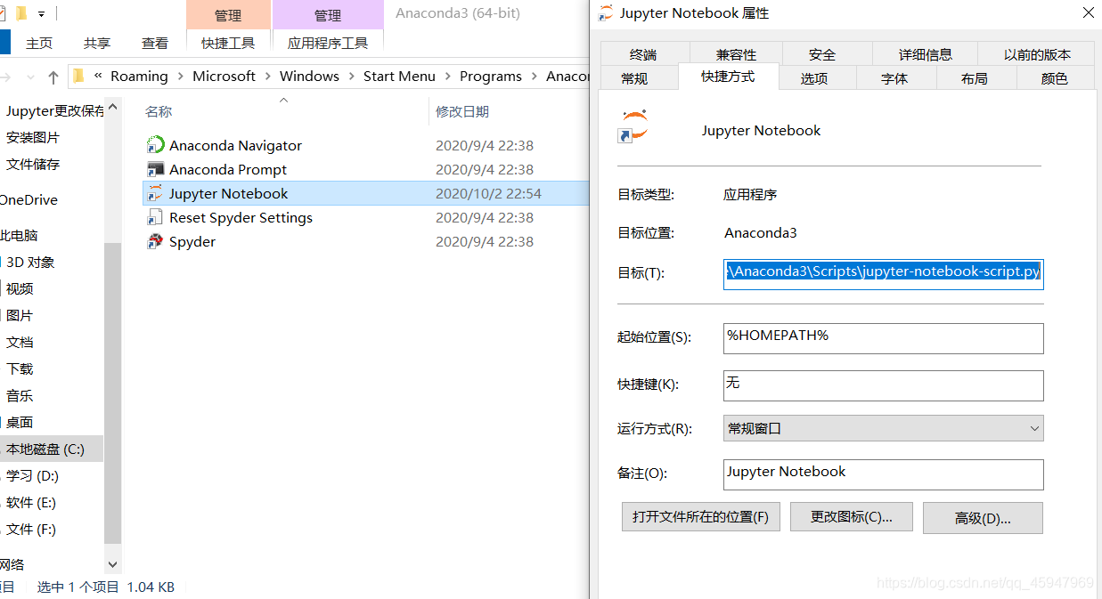The height and width of the screenshot is (599, 1102).
Task: Click the navigation pane scrollbar down arrow
Action: 112,564
